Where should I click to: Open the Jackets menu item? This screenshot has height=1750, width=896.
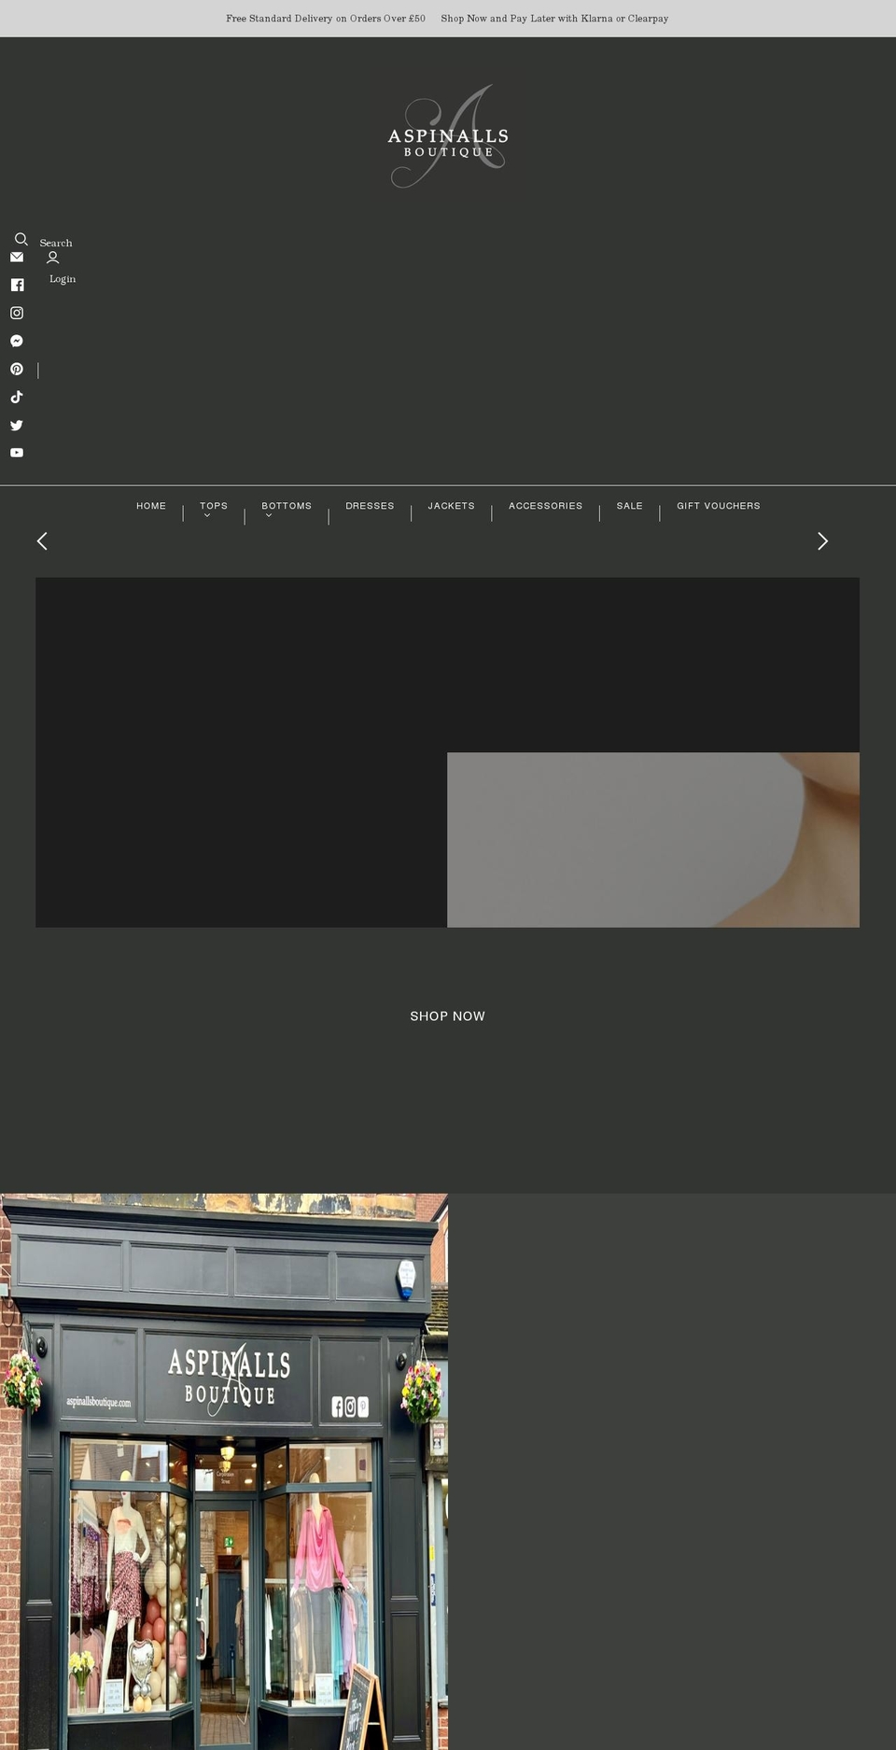pos(452,506)
